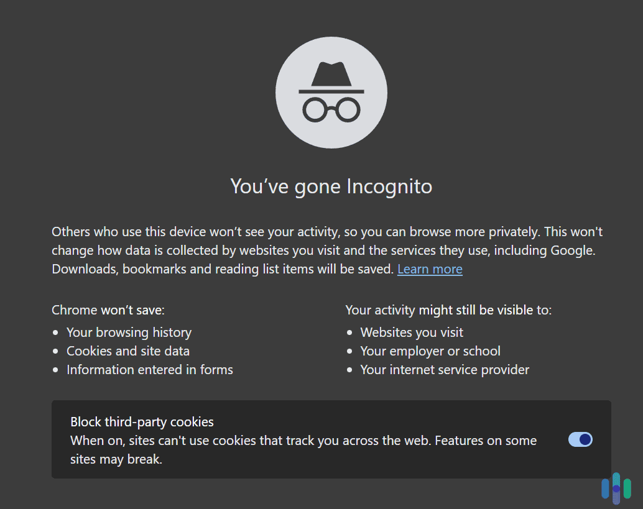Viewport: 643px width, 509px height.
Task: Disable Block third-party cookies
Action: (580, 439)
